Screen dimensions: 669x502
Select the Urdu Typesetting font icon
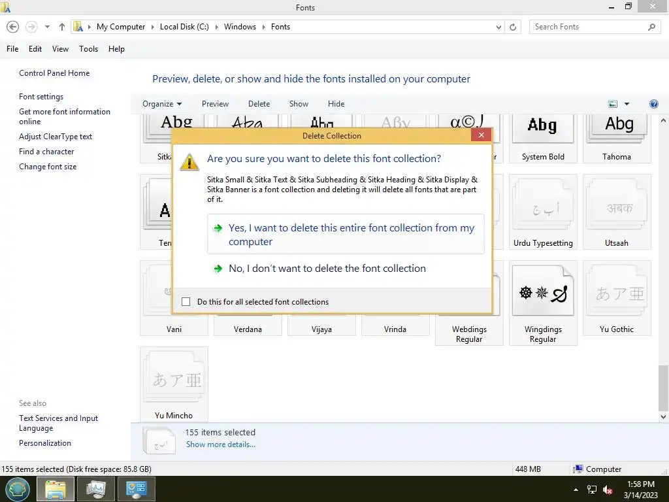click(543, 205)
